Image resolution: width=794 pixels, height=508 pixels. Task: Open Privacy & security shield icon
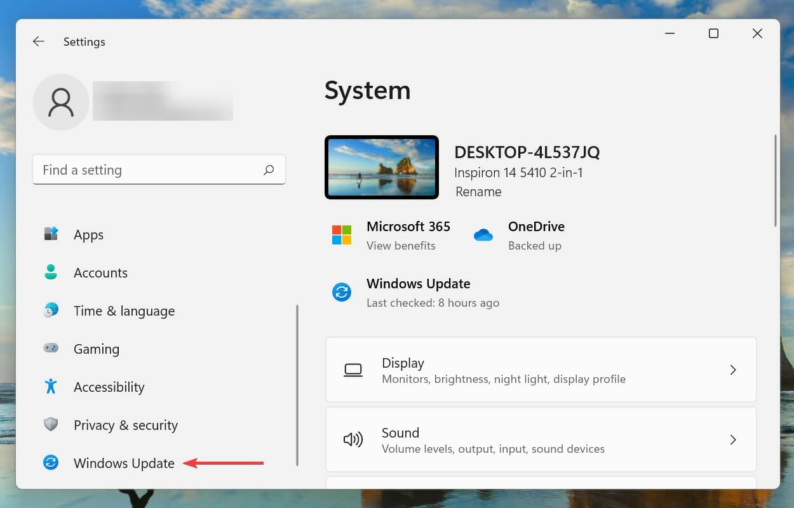pyautogui.click(x=50, y=425)
